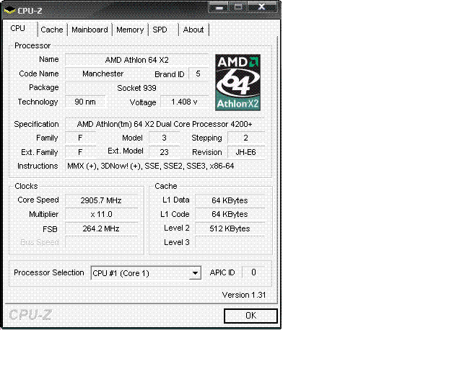
Task: Click the Level 2 value 512 KBytes
Action: [x=230, y=228]
